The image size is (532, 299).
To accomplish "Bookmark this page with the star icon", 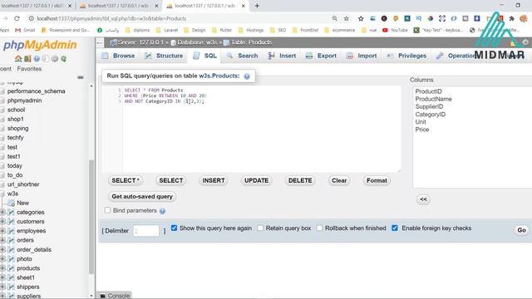I will coord(346,18).
